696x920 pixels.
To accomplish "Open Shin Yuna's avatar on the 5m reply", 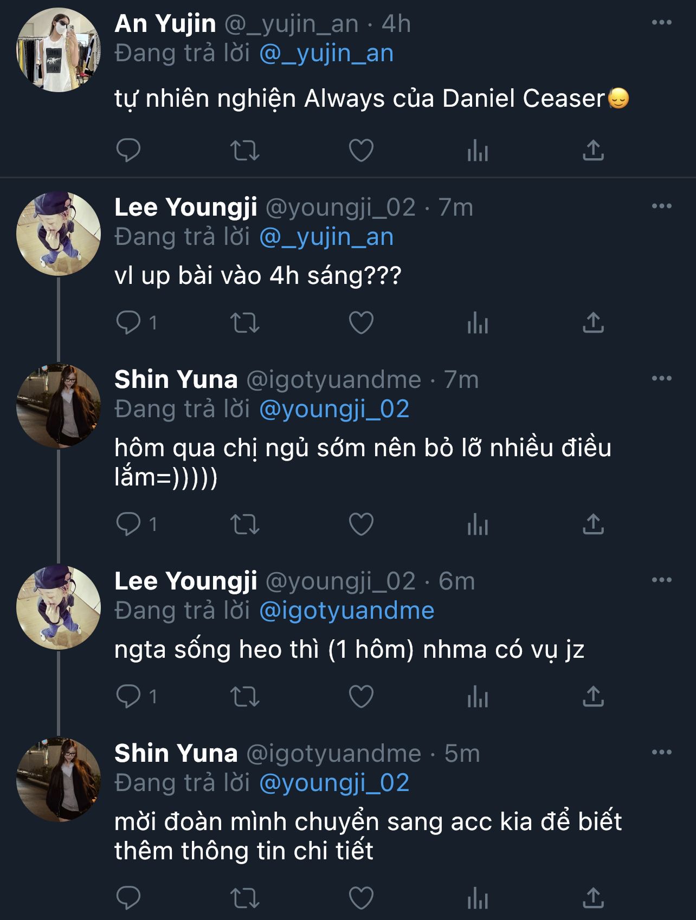I will coord(59,780).
